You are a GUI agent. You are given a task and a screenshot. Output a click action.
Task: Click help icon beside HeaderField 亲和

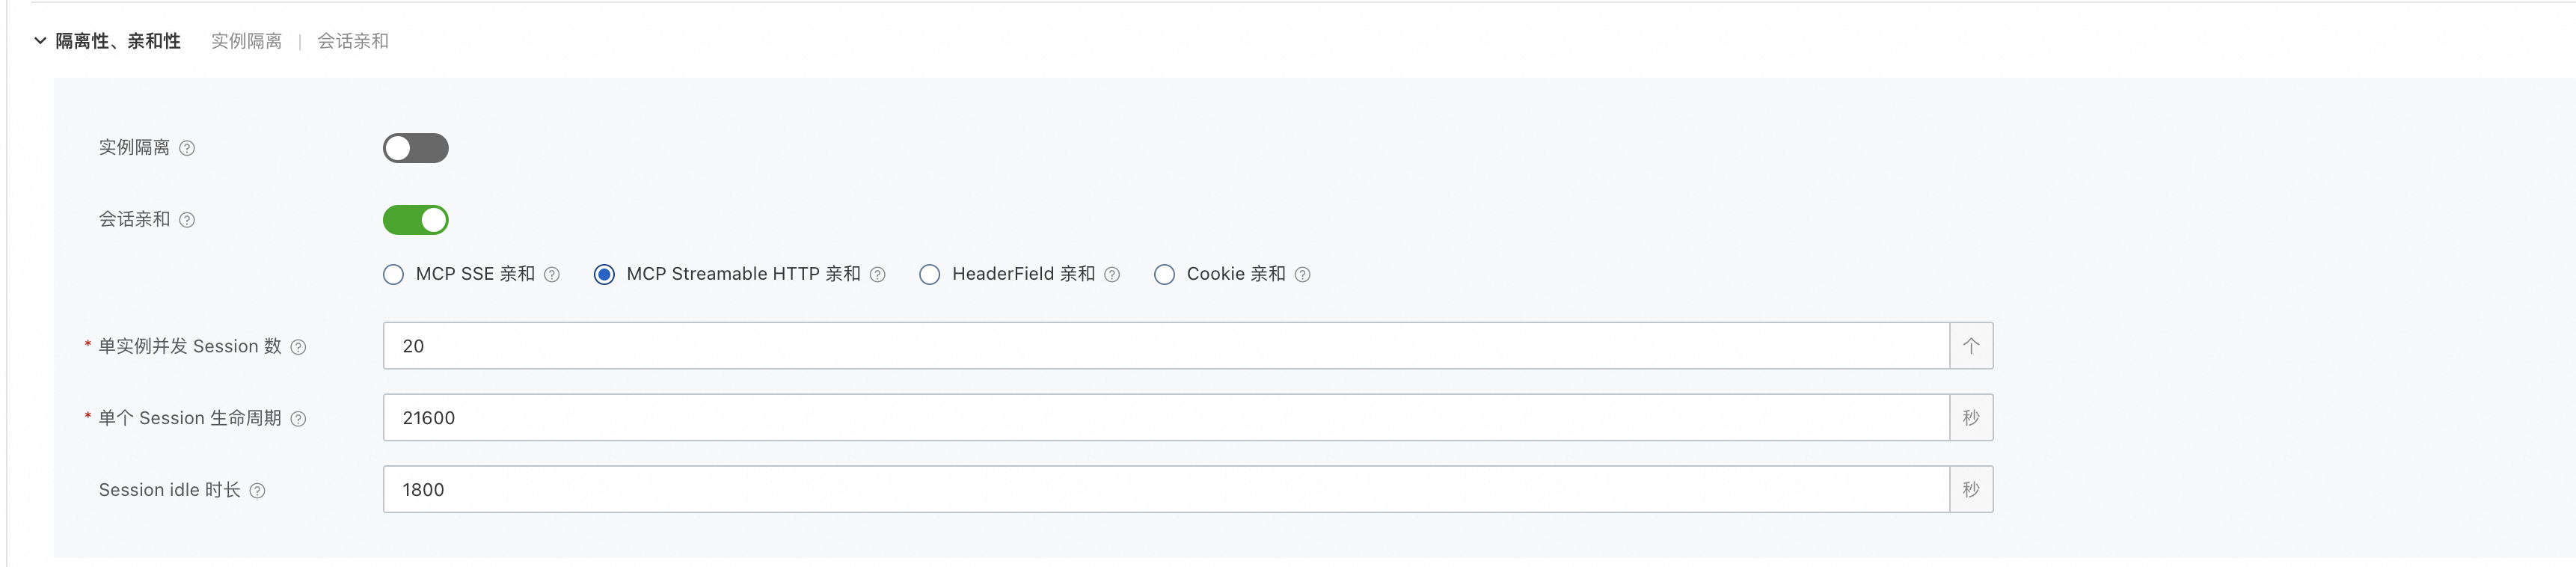click(1112, 275)
